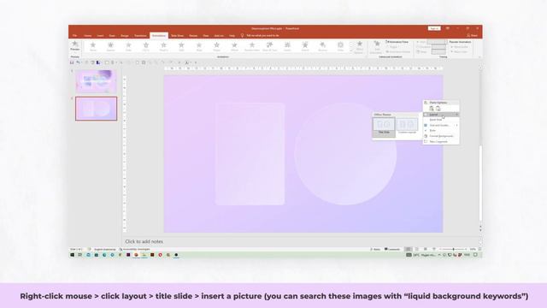This screenshot has width=547, height=308.
Task: Preview the slide animations
Action: point(74,45)
